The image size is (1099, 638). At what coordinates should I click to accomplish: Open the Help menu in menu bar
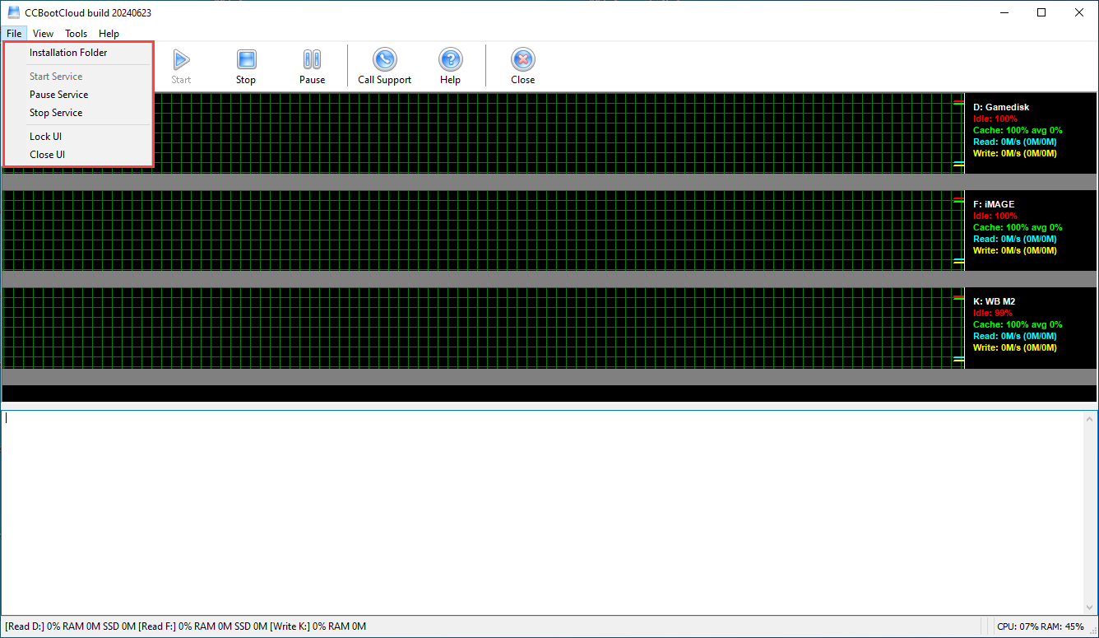click(x=109, y=34)
